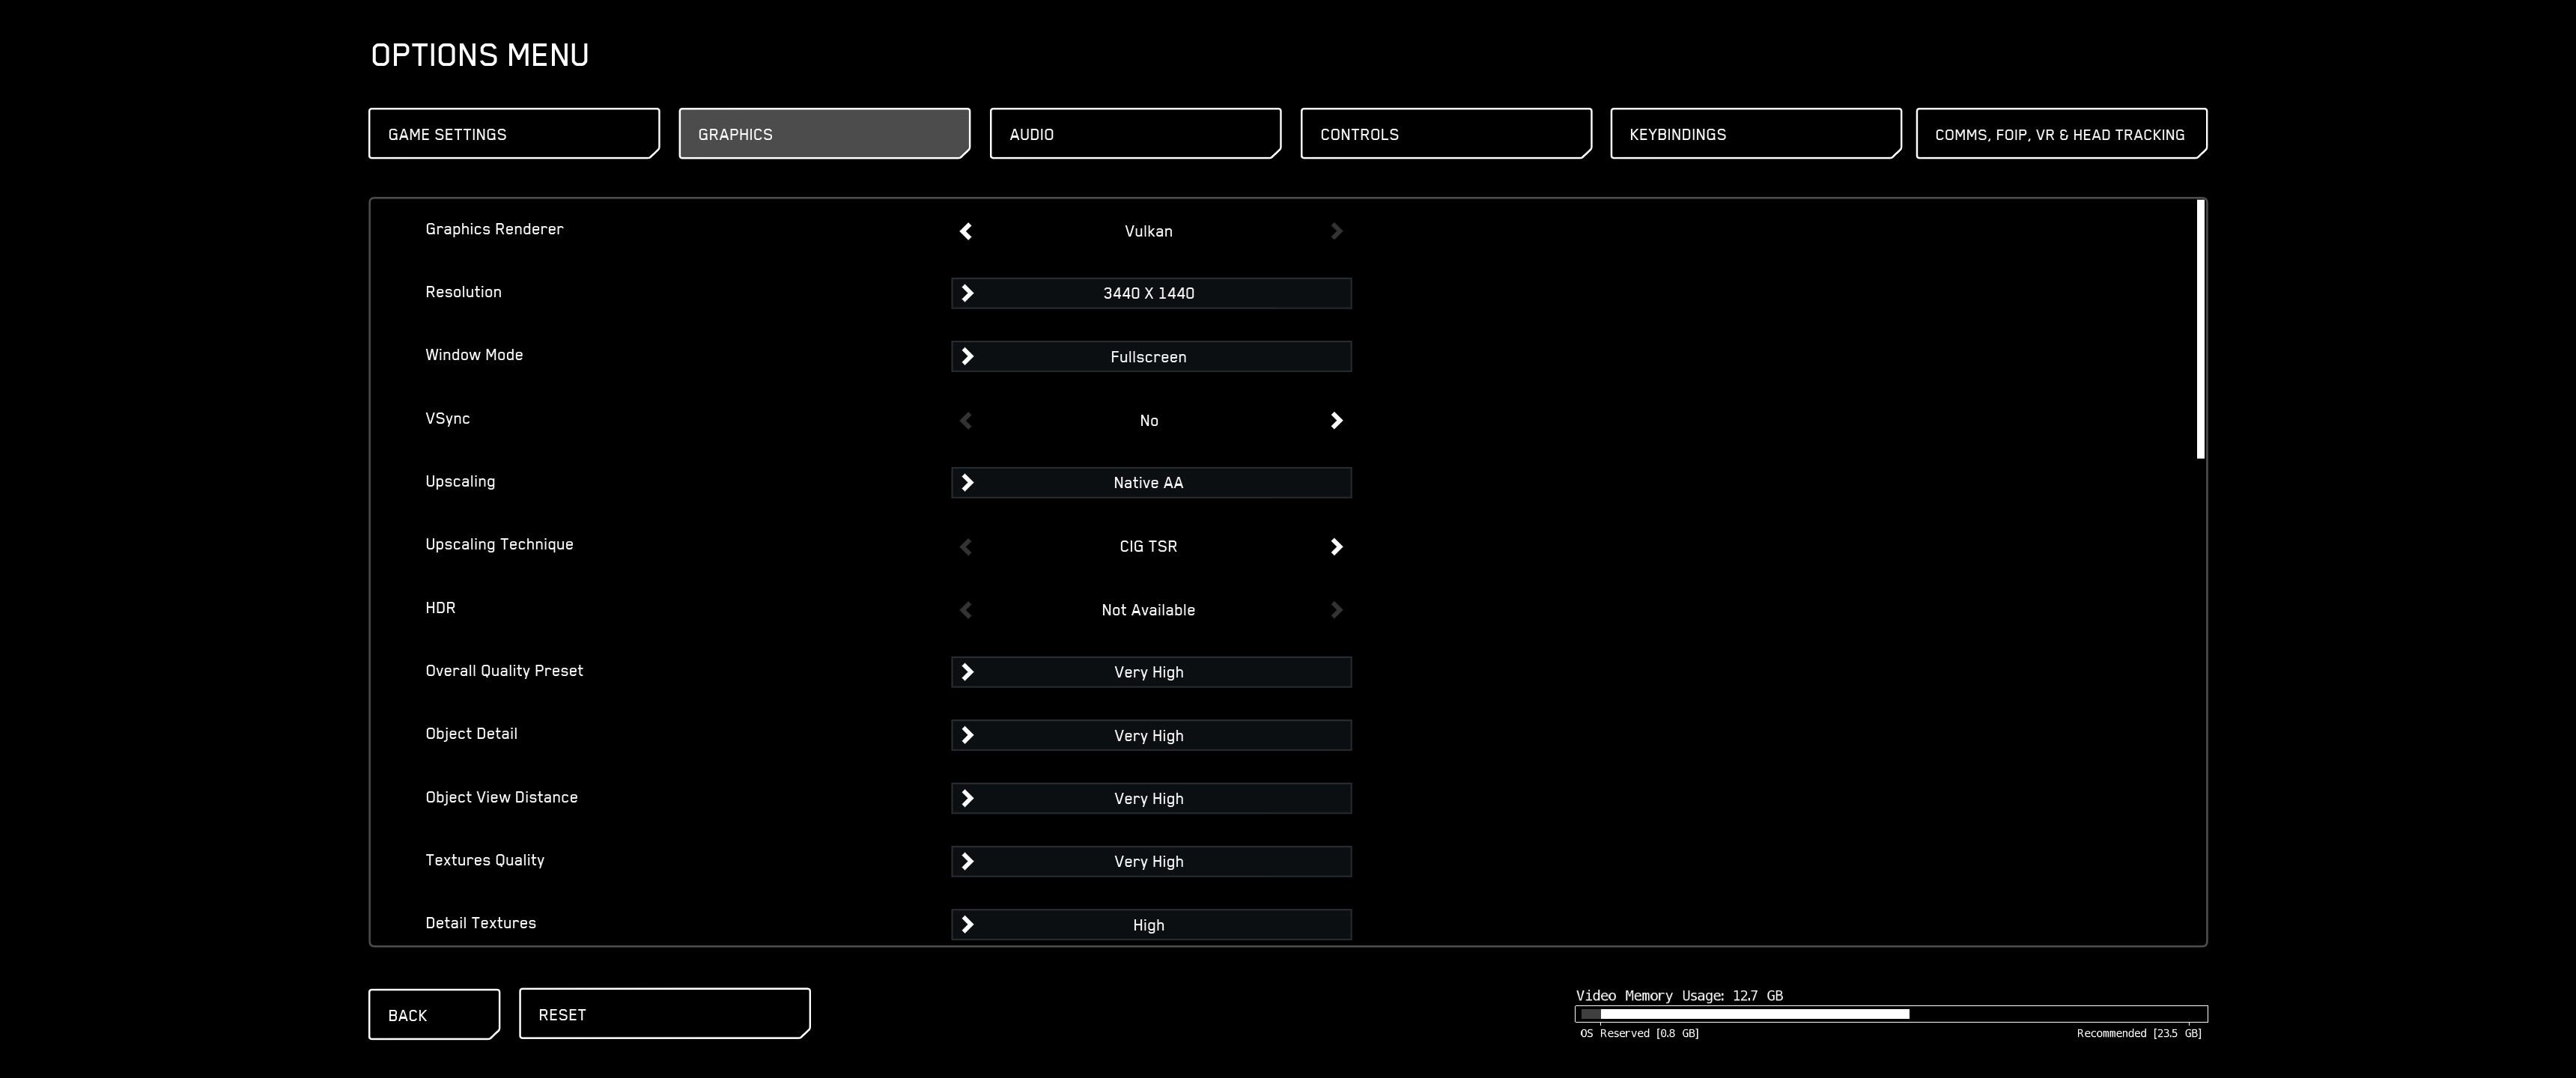Switch to the Audio tab
The image size is (2576, 1078).
1134,134
